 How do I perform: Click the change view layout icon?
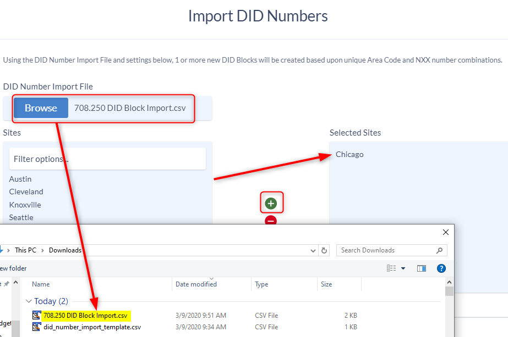[391, 268]
